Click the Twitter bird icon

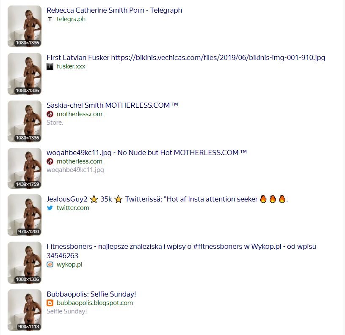click(50, 208)
